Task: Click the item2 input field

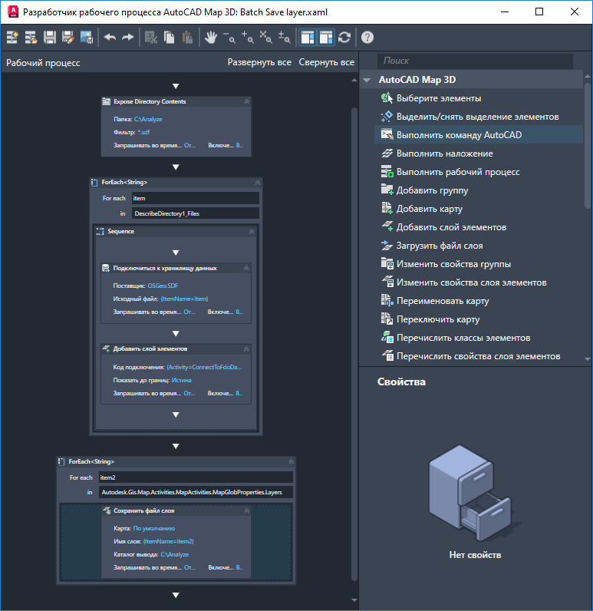Action: [x=196, y=477]
